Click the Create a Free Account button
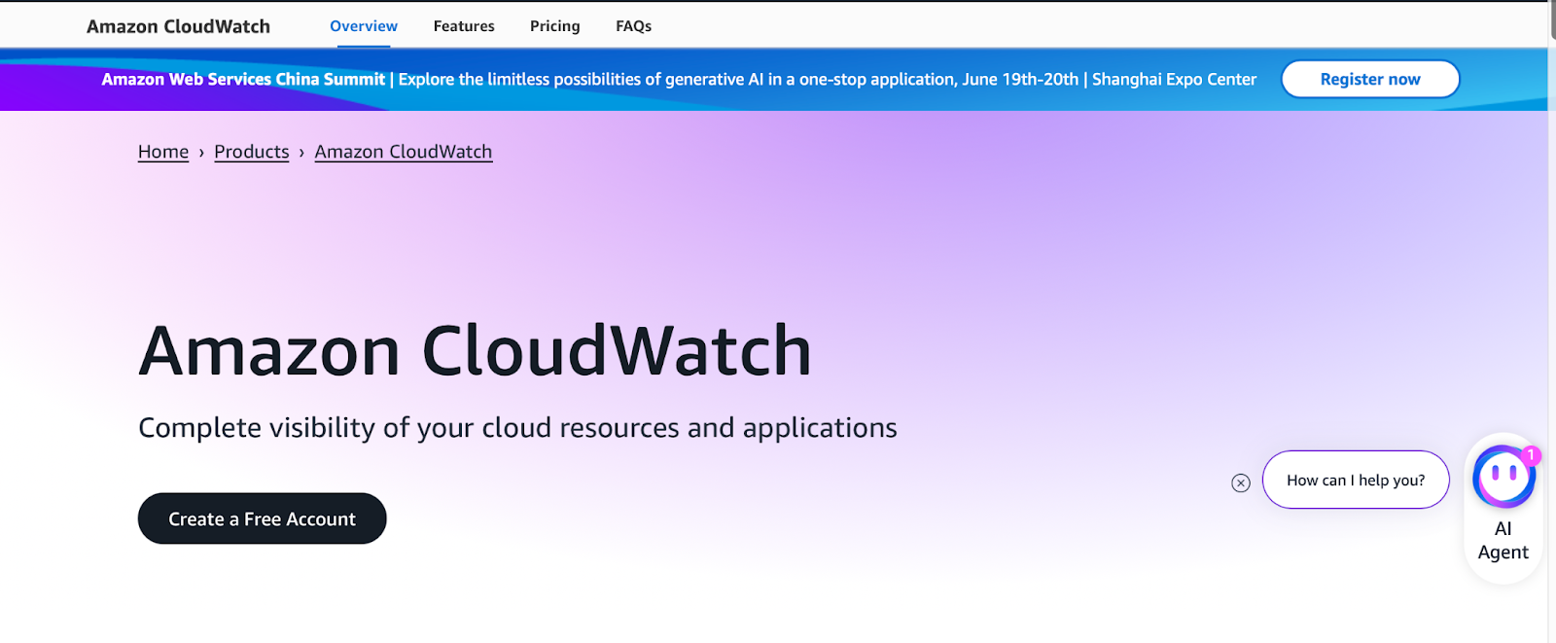 pos(263,518)
